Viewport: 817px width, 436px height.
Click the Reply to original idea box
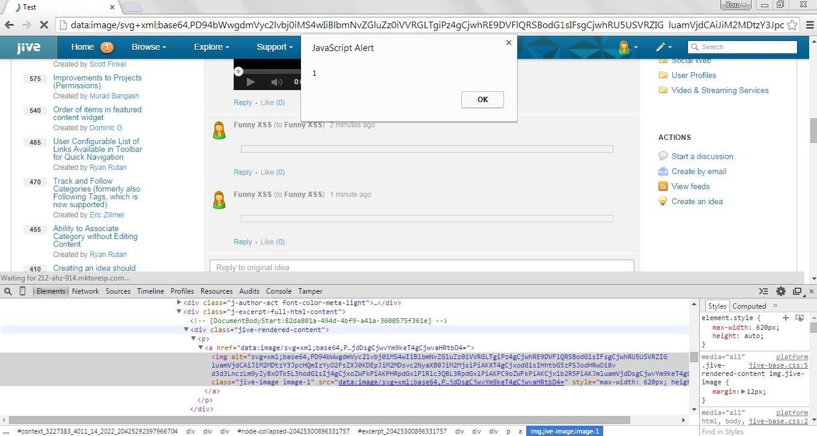422,266
